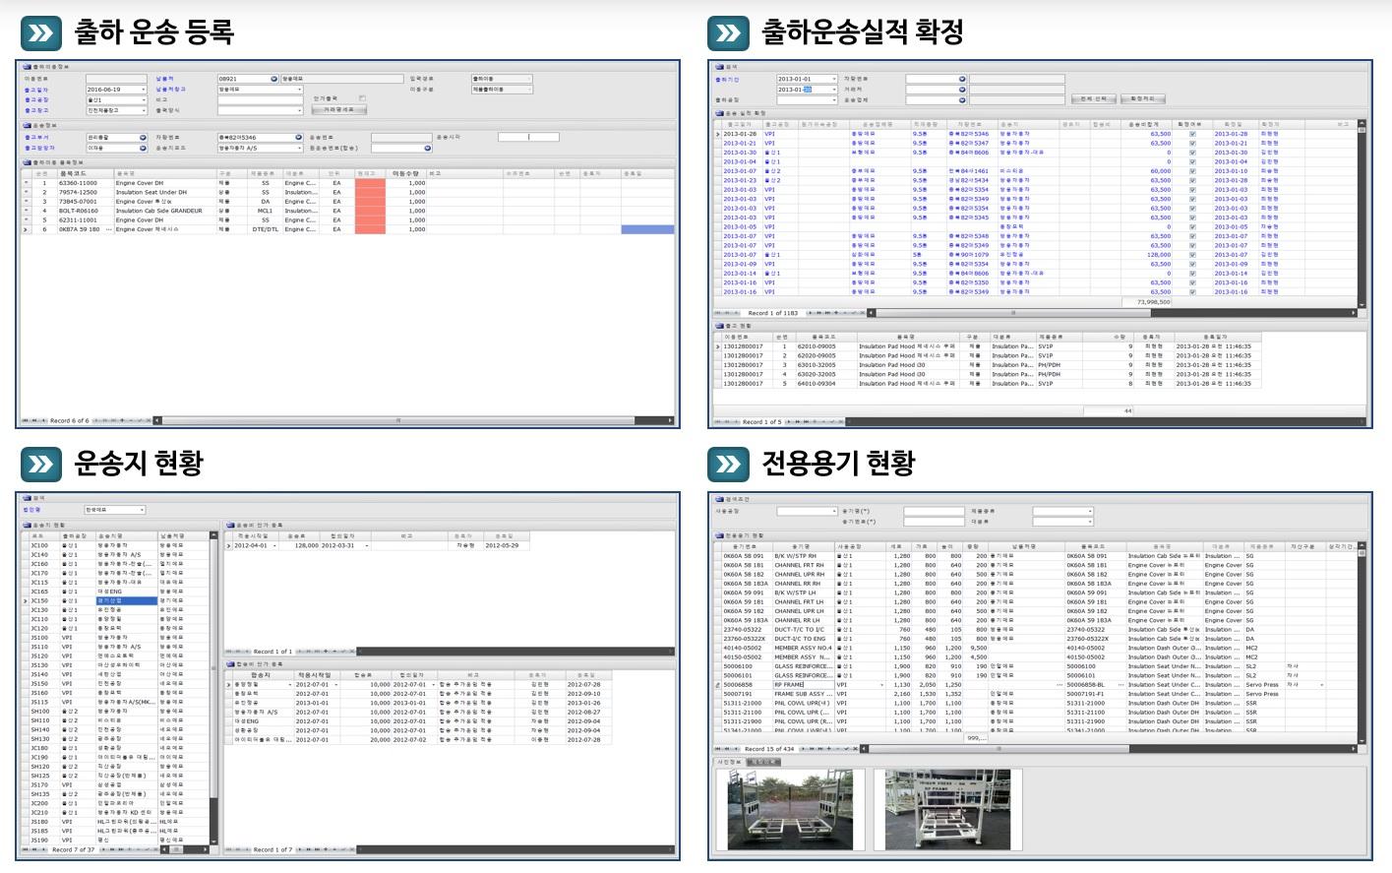Viewport: 1392px width, 873px height.
Task: Open the 차량번호 lookup icon in 출하운송실적 확정
Action: point(961,79)
